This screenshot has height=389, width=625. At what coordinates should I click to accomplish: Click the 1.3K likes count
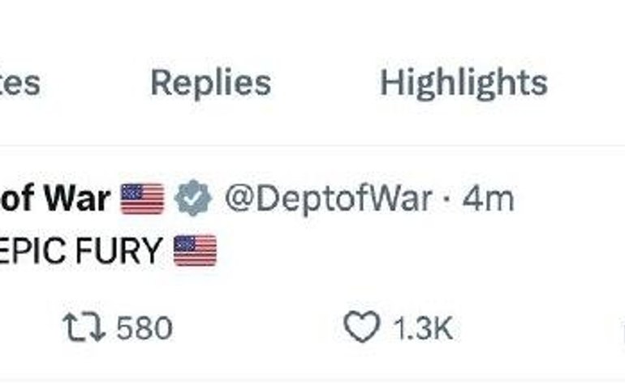tap(422, 328)
